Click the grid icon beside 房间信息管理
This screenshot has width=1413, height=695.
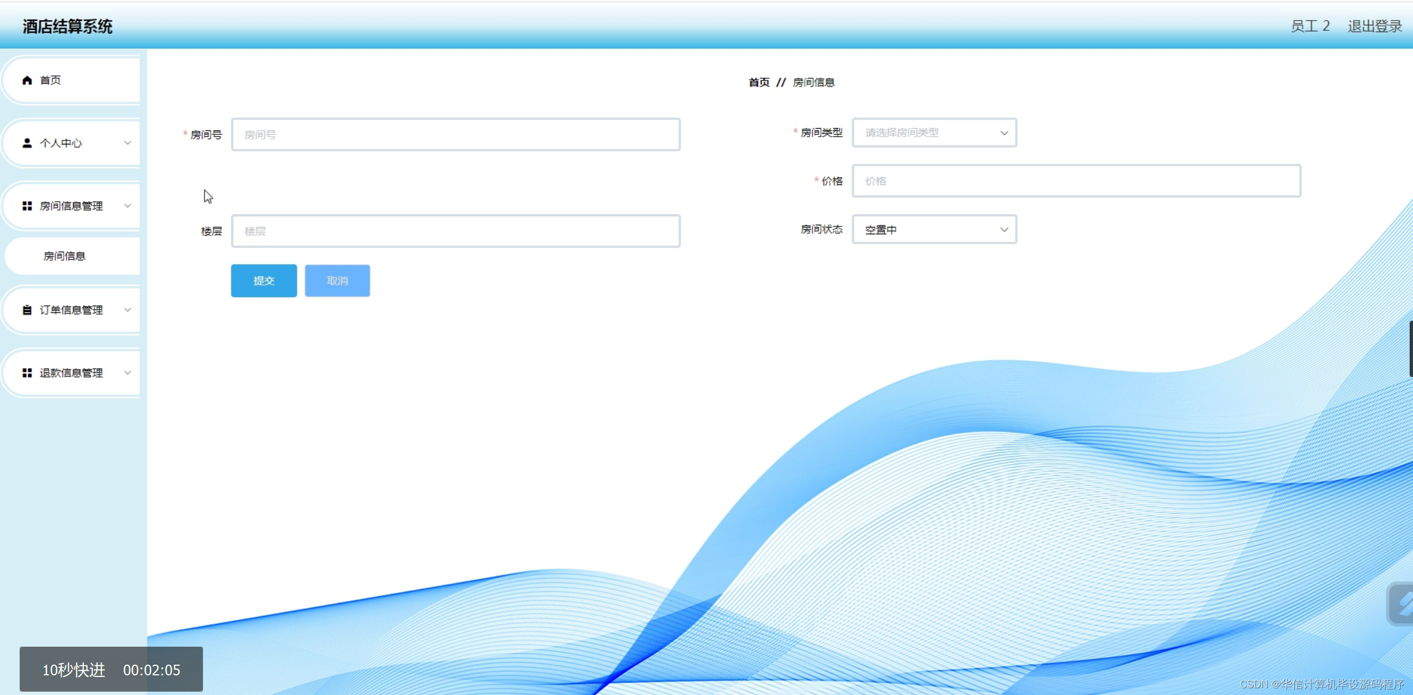27,206
